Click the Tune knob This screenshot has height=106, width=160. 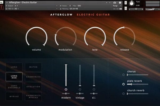tap(131, 3)
